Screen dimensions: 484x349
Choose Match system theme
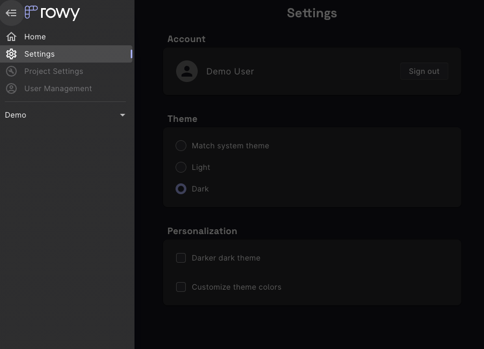[x=181, y=146]
